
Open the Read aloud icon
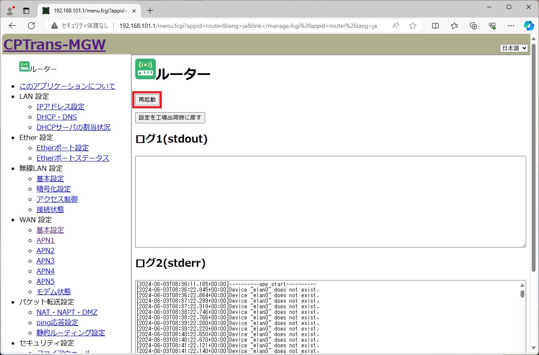click(396, 26)
